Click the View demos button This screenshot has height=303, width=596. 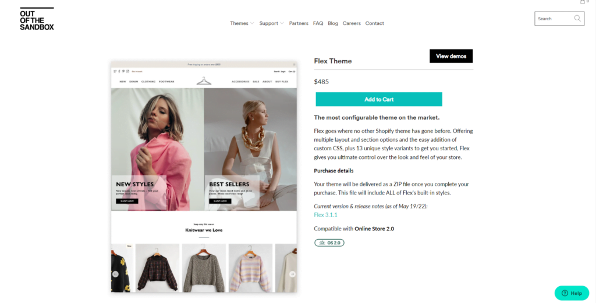tap(451, 56)
